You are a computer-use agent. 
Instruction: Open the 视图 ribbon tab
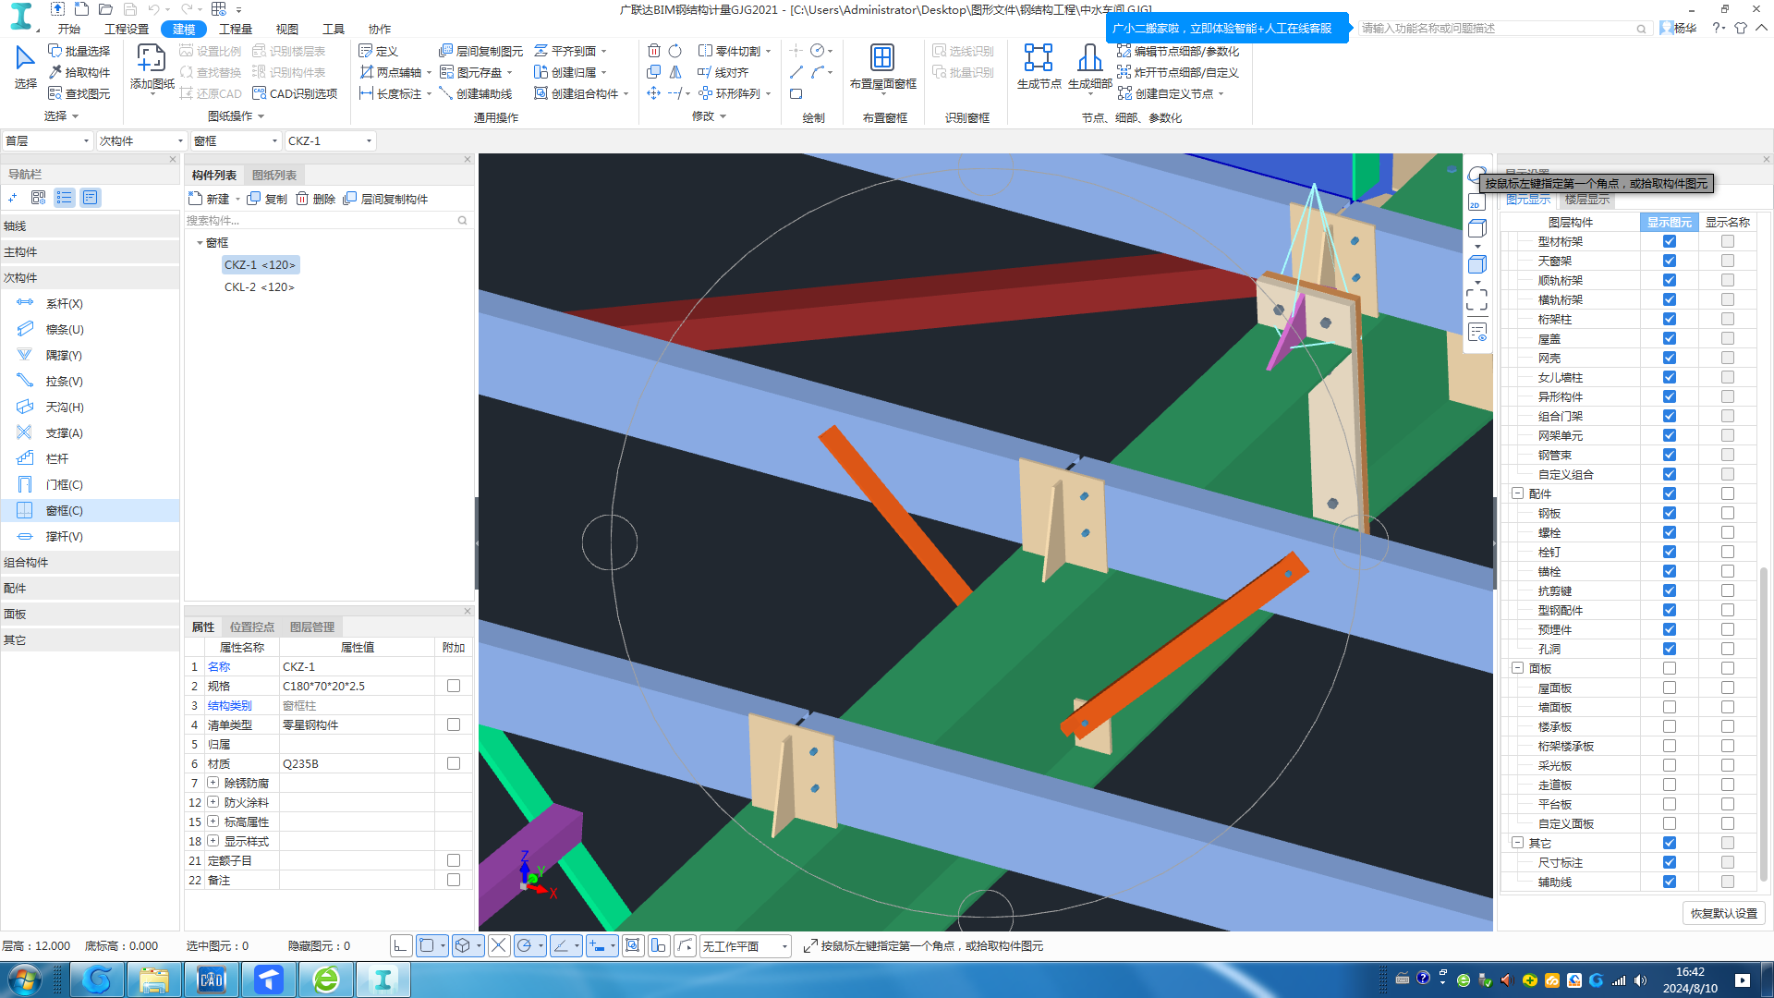(287, 29)
